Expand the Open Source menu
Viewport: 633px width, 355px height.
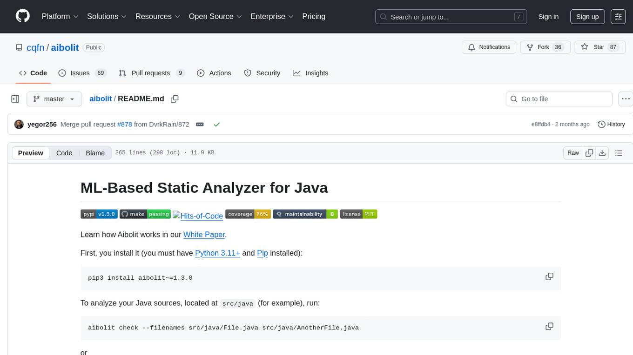pyautogui.click(x=215, y=16)
